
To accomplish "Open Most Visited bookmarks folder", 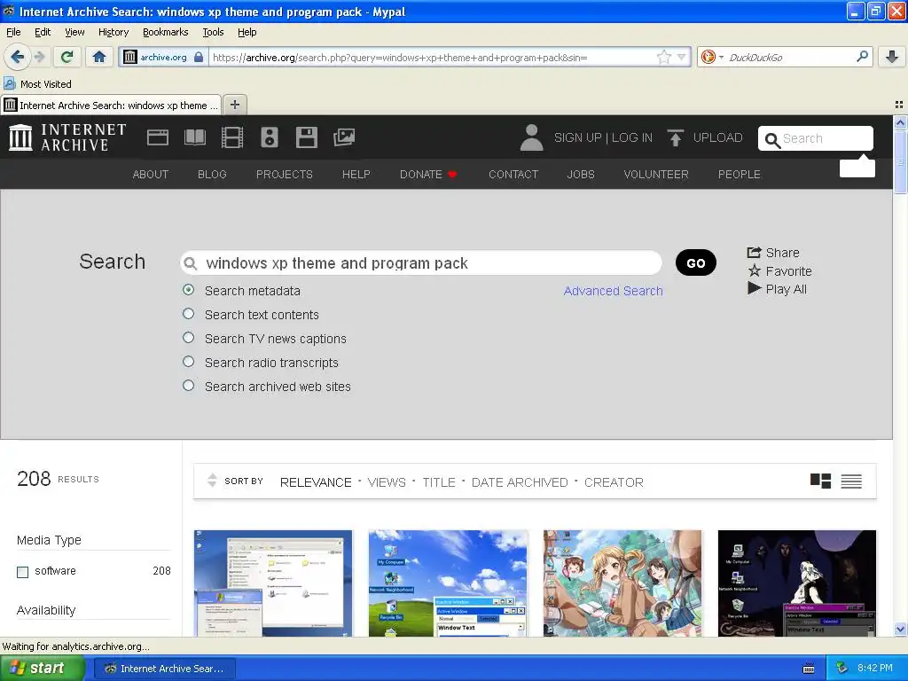I will pos(37,84).
